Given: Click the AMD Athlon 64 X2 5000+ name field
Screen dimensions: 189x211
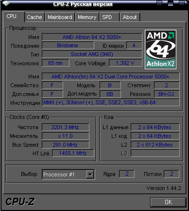Looking at the screenshot, I should tap(92, 37).
